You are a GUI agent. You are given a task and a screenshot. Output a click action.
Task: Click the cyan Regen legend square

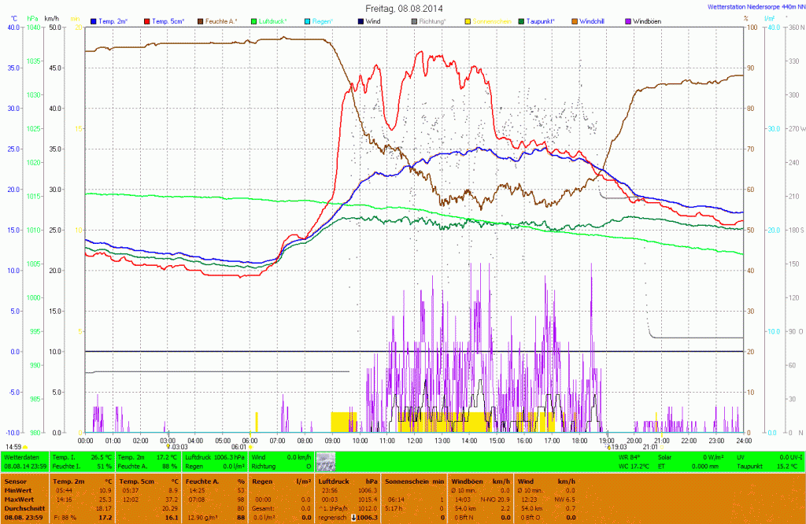click(309, 20)
